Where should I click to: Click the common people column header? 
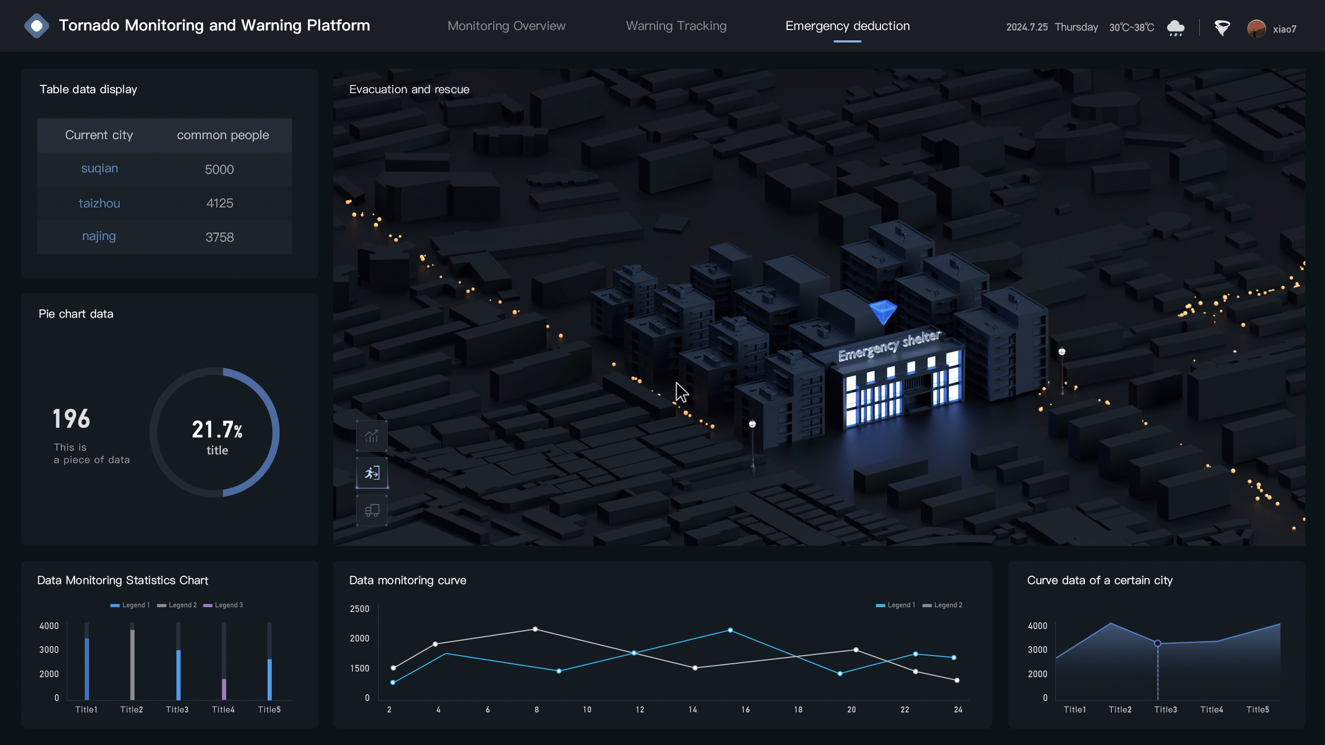pos(223,135)
